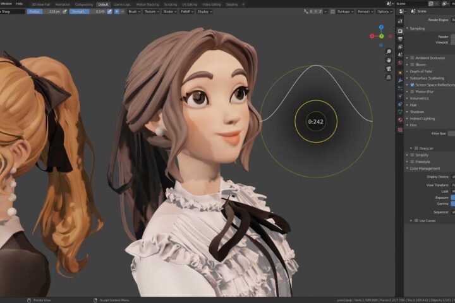455x303 pixels.
Task: Open the Particles properties tab
Action: [x=400, y=88]
